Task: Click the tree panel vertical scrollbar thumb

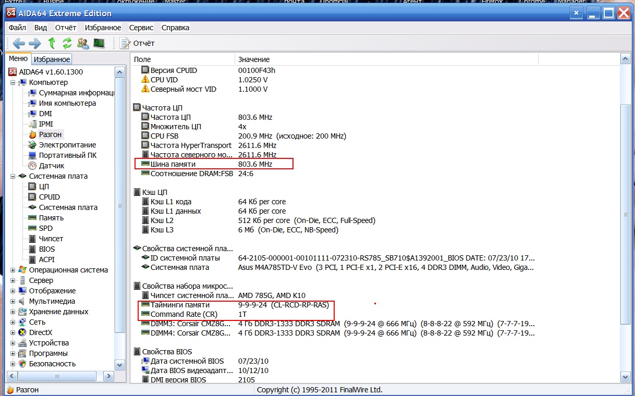Action: click(x=120, y=206)
